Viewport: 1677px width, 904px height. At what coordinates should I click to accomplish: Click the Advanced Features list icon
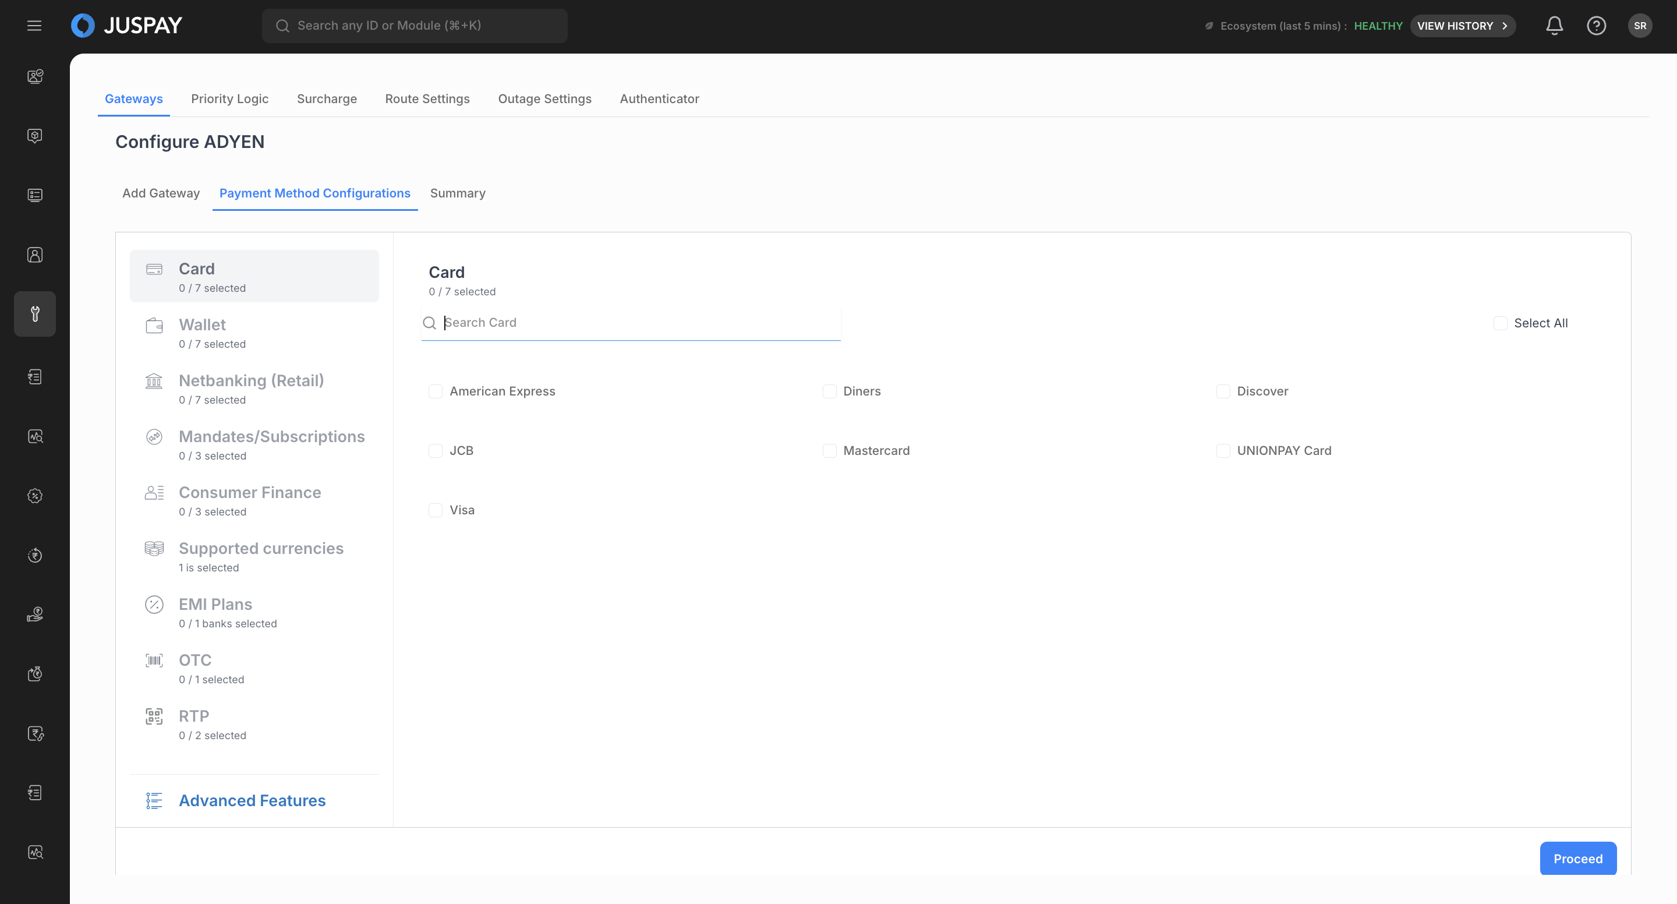[x=154, y=800]
